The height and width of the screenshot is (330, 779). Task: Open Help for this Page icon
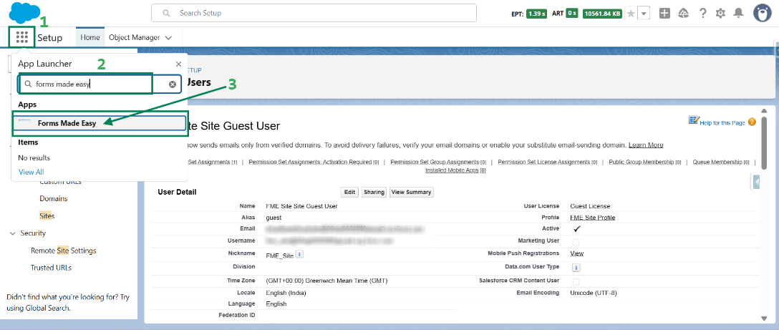[694, 121]
